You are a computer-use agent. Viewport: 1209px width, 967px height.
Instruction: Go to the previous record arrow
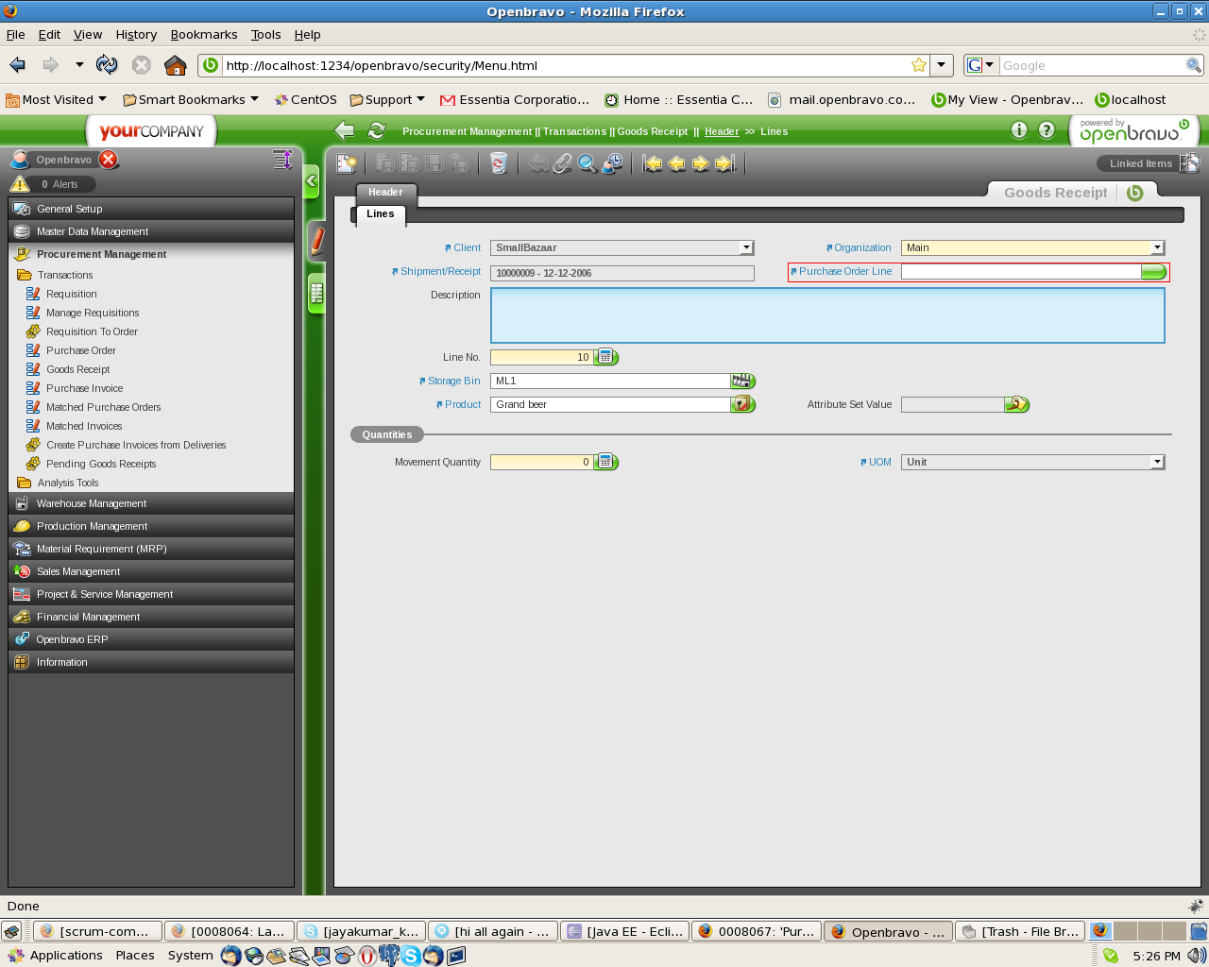(x=676, y=163)
